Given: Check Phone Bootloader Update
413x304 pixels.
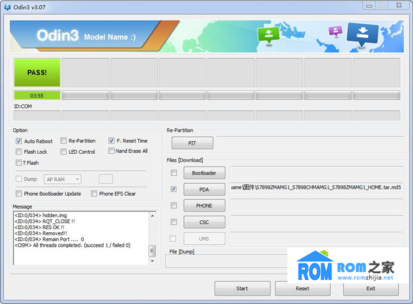Looking at the screenshot, I should (x=19, y=193).
